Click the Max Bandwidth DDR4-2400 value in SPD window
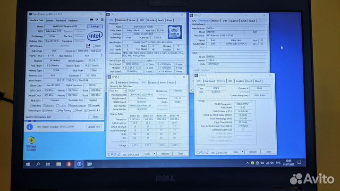The width and height of the screenshot is (340, 191). click(x=142, y=95)
